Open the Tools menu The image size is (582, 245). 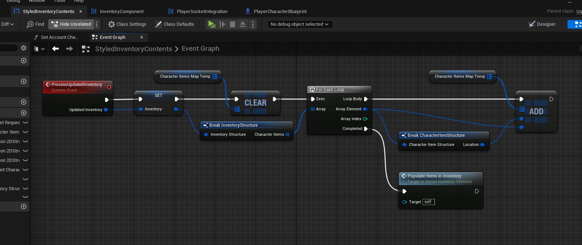[60, 1]
